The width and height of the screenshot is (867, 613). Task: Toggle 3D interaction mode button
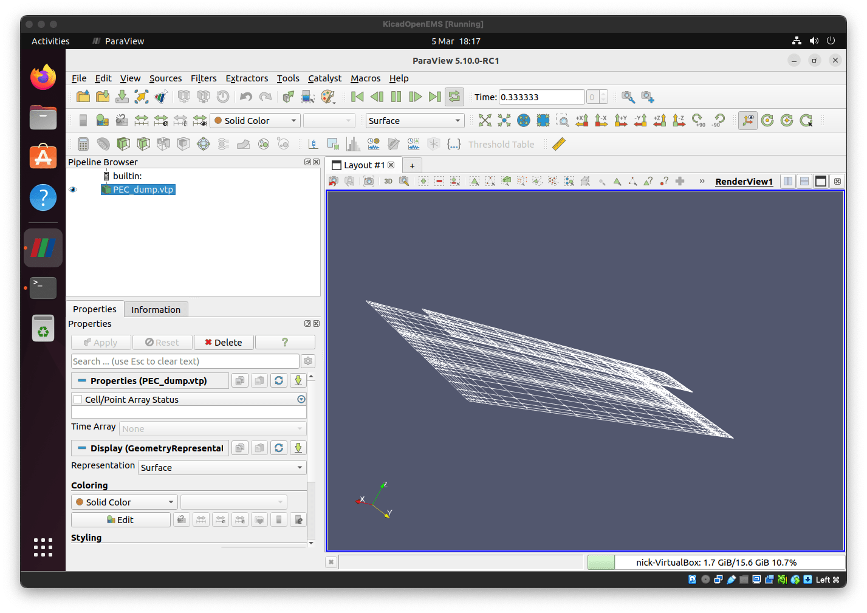click(388, 181)
